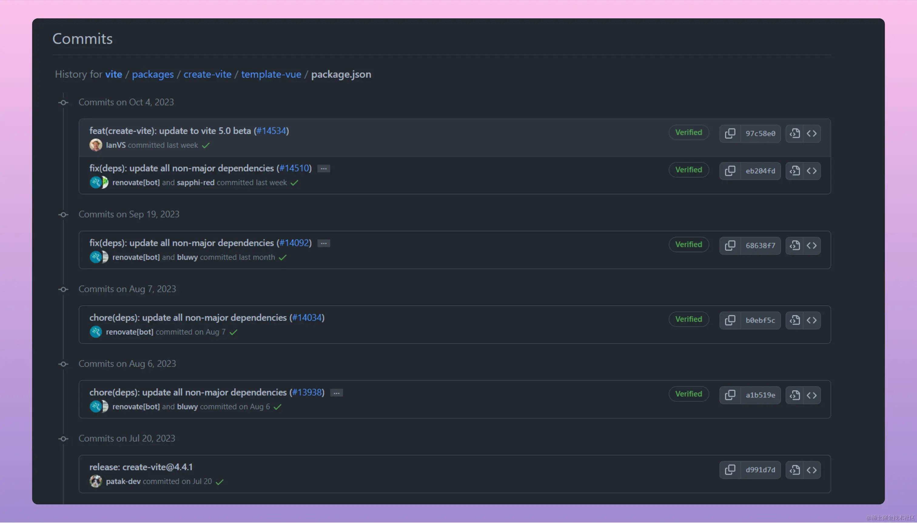Image resolution: width=917 pixels, height=523 pixels.
Task: Click IanVS avatar image
Action: pos(96,145)
